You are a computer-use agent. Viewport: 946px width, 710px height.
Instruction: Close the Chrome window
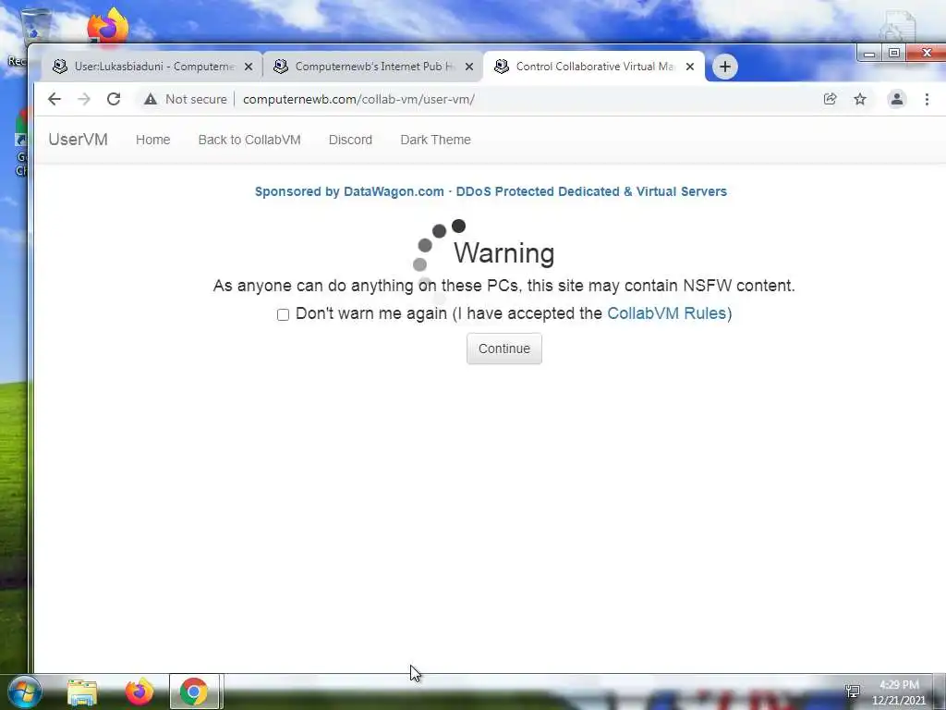click(926, 53)
